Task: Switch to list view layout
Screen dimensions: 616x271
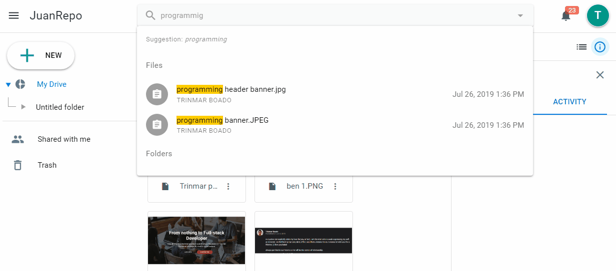Action: pos(581,47)
